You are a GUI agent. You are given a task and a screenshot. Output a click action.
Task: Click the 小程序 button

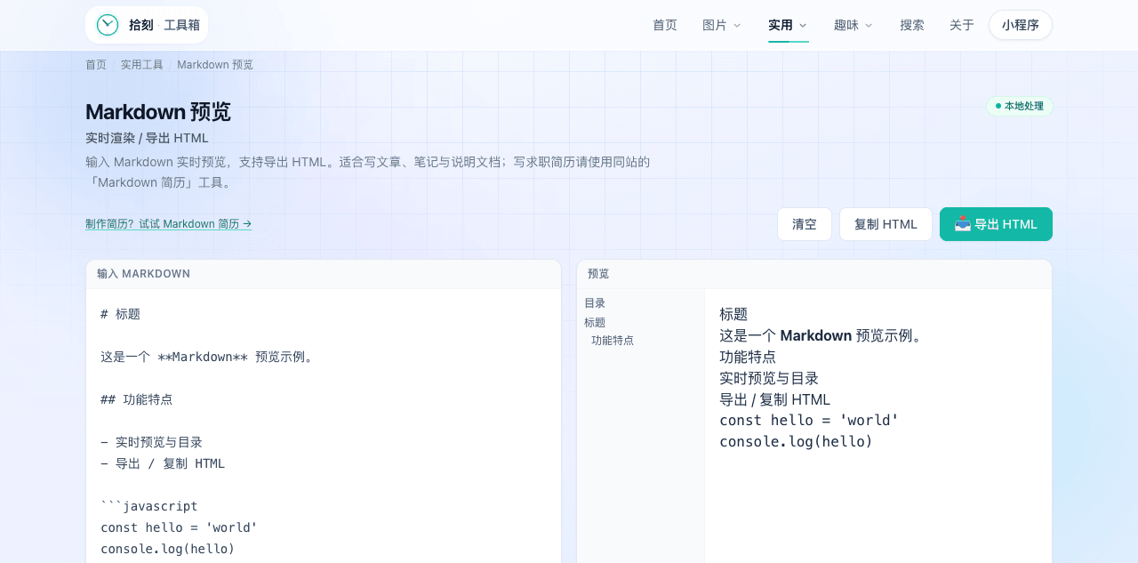tap(1021, 25)
